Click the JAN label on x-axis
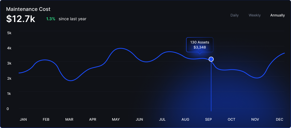291x128 pixels. [x=23, y=119]
